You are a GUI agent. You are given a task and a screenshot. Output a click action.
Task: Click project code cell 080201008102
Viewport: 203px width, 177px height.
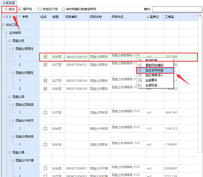[x=77, y=57]
